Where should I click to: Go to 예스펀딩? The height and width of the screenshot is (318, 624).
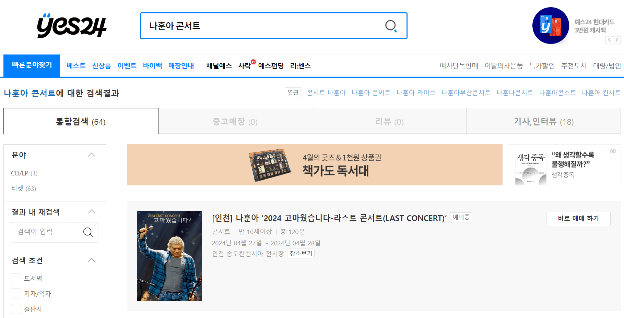pyautogui.click(x=271, y=65)
